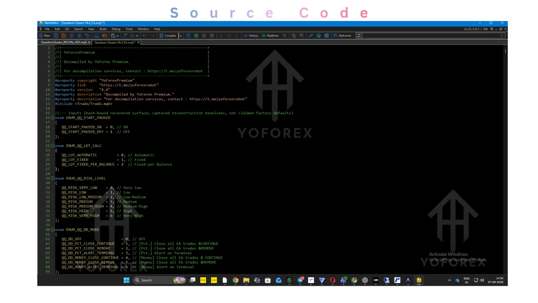The image size is (538, 303).
Task: Click the green start debugging icon
Action: tap(196, 35)
